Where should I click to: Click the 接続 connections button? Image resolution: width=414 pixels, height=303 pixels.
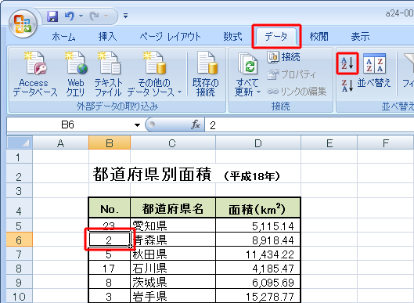283,57
